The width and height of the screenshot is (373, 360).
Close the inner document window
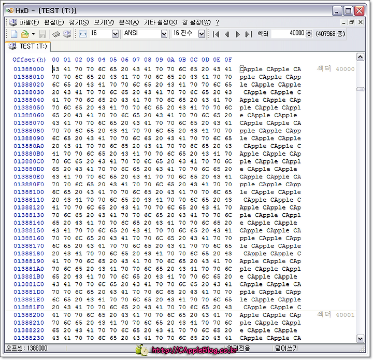(361, 22)
